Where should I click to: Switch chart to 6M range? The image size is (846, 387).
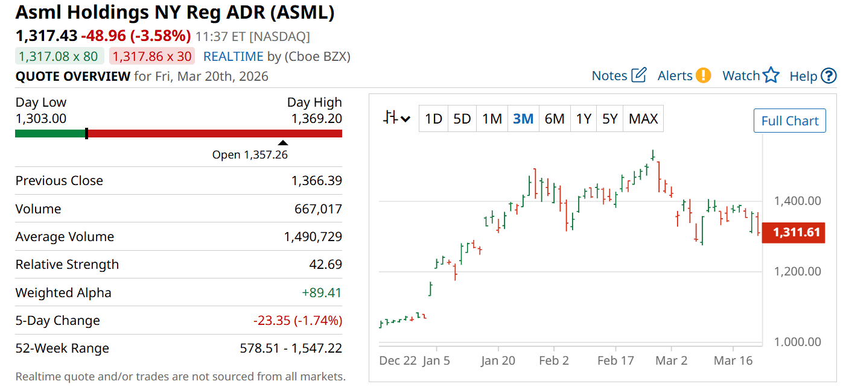point(555,119)
